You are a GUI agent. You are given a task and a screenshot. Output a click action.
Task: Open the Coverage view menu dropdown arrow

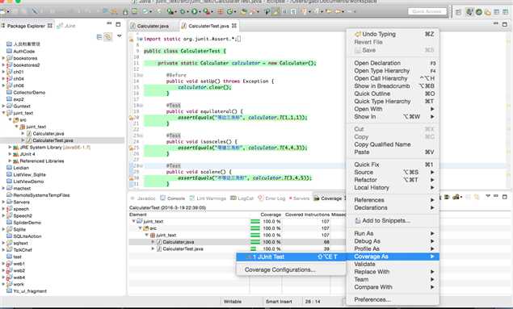[488, 196]
